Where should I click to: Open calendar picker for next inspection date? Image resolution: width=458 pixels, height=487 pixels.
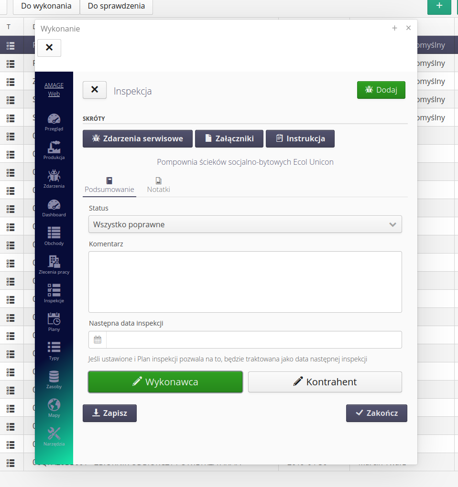pyautogui.click(x=98, y=340)
